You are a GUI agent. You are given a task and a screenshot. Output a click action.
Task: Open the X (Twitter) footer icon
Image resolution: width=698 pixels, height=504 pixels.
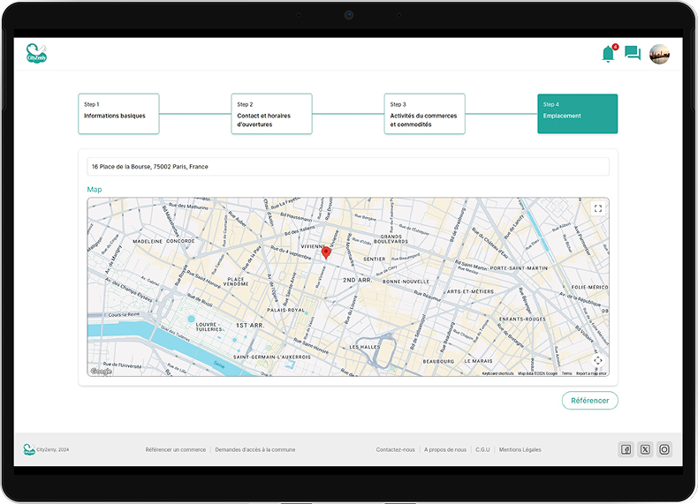(646, 449)
